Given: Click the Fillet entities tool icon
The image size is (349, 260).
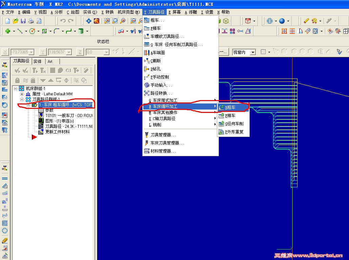Looking at the screenshot, I should [57, 31].
